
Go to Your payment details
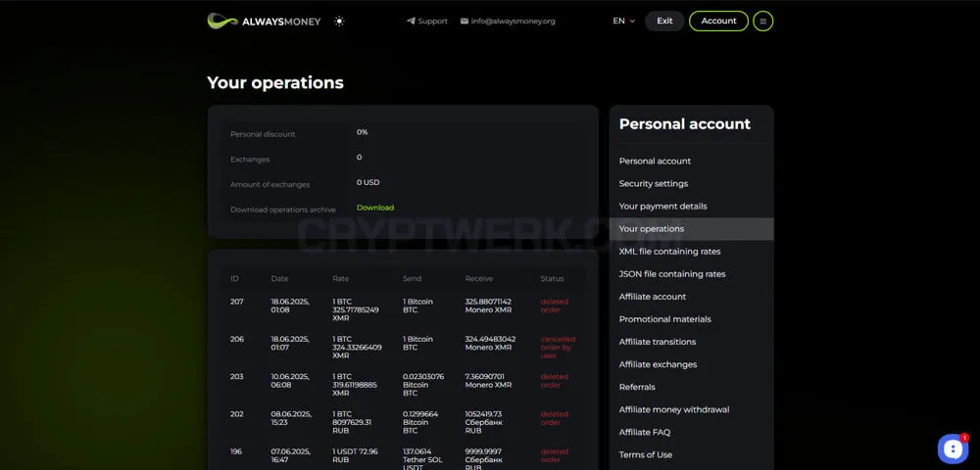(x=663, y=206)
